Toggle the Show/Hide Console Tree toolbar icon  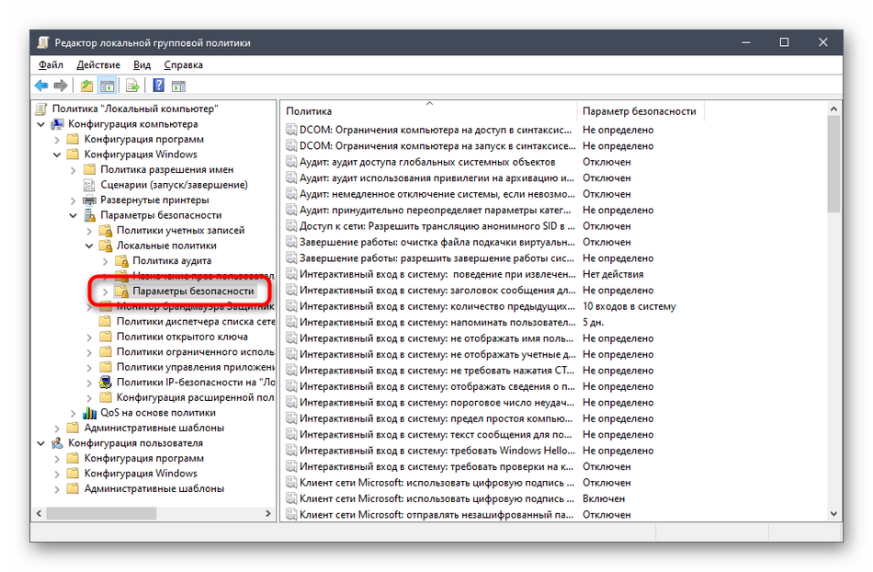107,86
